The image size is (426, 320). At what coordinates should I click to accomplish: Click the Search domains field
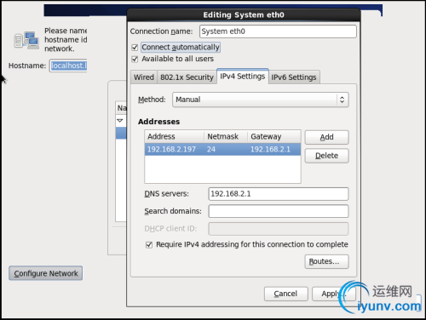[x=279, y=211]
